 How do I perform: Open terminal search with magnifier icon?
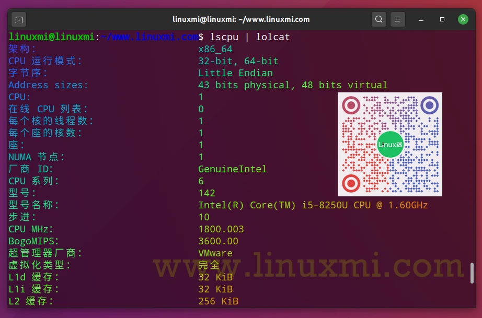click(x=378, y=19)
